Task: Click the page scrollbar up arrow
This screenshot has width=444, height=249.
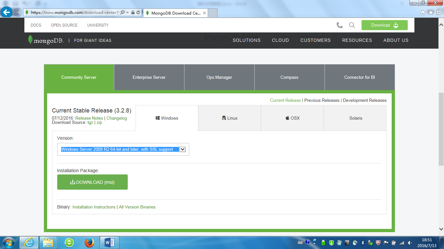Action: [441, 25]
